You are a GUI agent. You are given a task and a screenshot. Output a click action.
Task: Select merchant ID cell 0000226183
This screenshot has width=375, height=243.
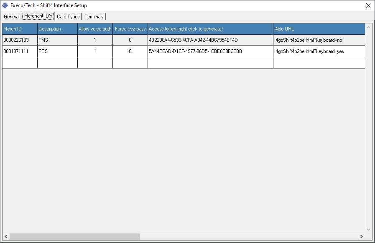(20, 40)
